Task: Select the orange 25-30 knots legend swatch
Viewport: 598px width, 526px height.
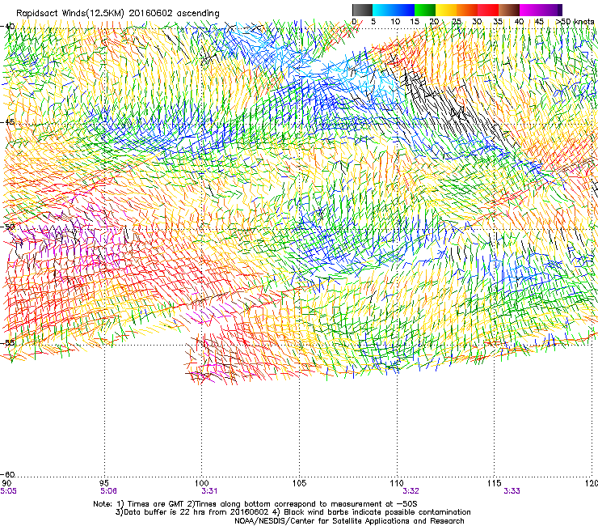Action: 467,10
